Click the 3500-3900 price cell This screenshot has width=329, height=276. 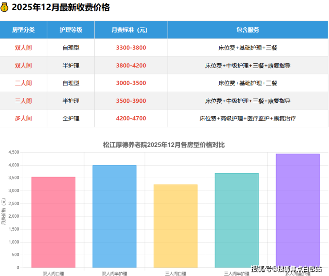pos(131,101)
